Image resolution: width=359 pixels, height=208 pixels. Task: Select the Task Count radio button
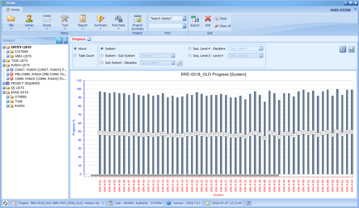75,56
